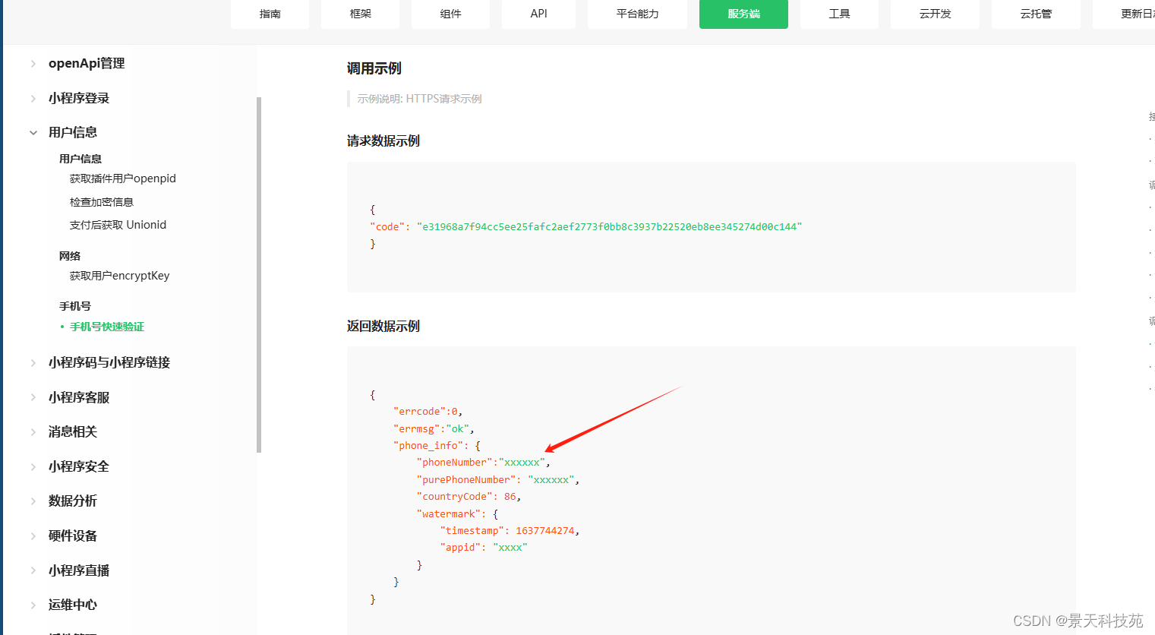
Task: Click the "phone_info" key
Action: tap(428, 446)
